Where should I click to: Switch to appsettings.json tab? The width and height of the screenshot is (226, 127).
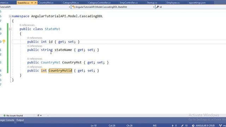tap(197, 3)
